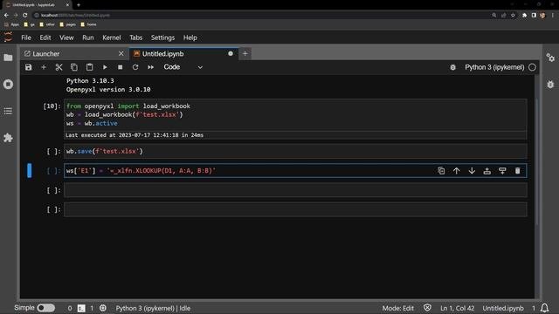Viewport: 559px width, 314px height.
Task: Reload the browser page
Action: click(25, 16)
